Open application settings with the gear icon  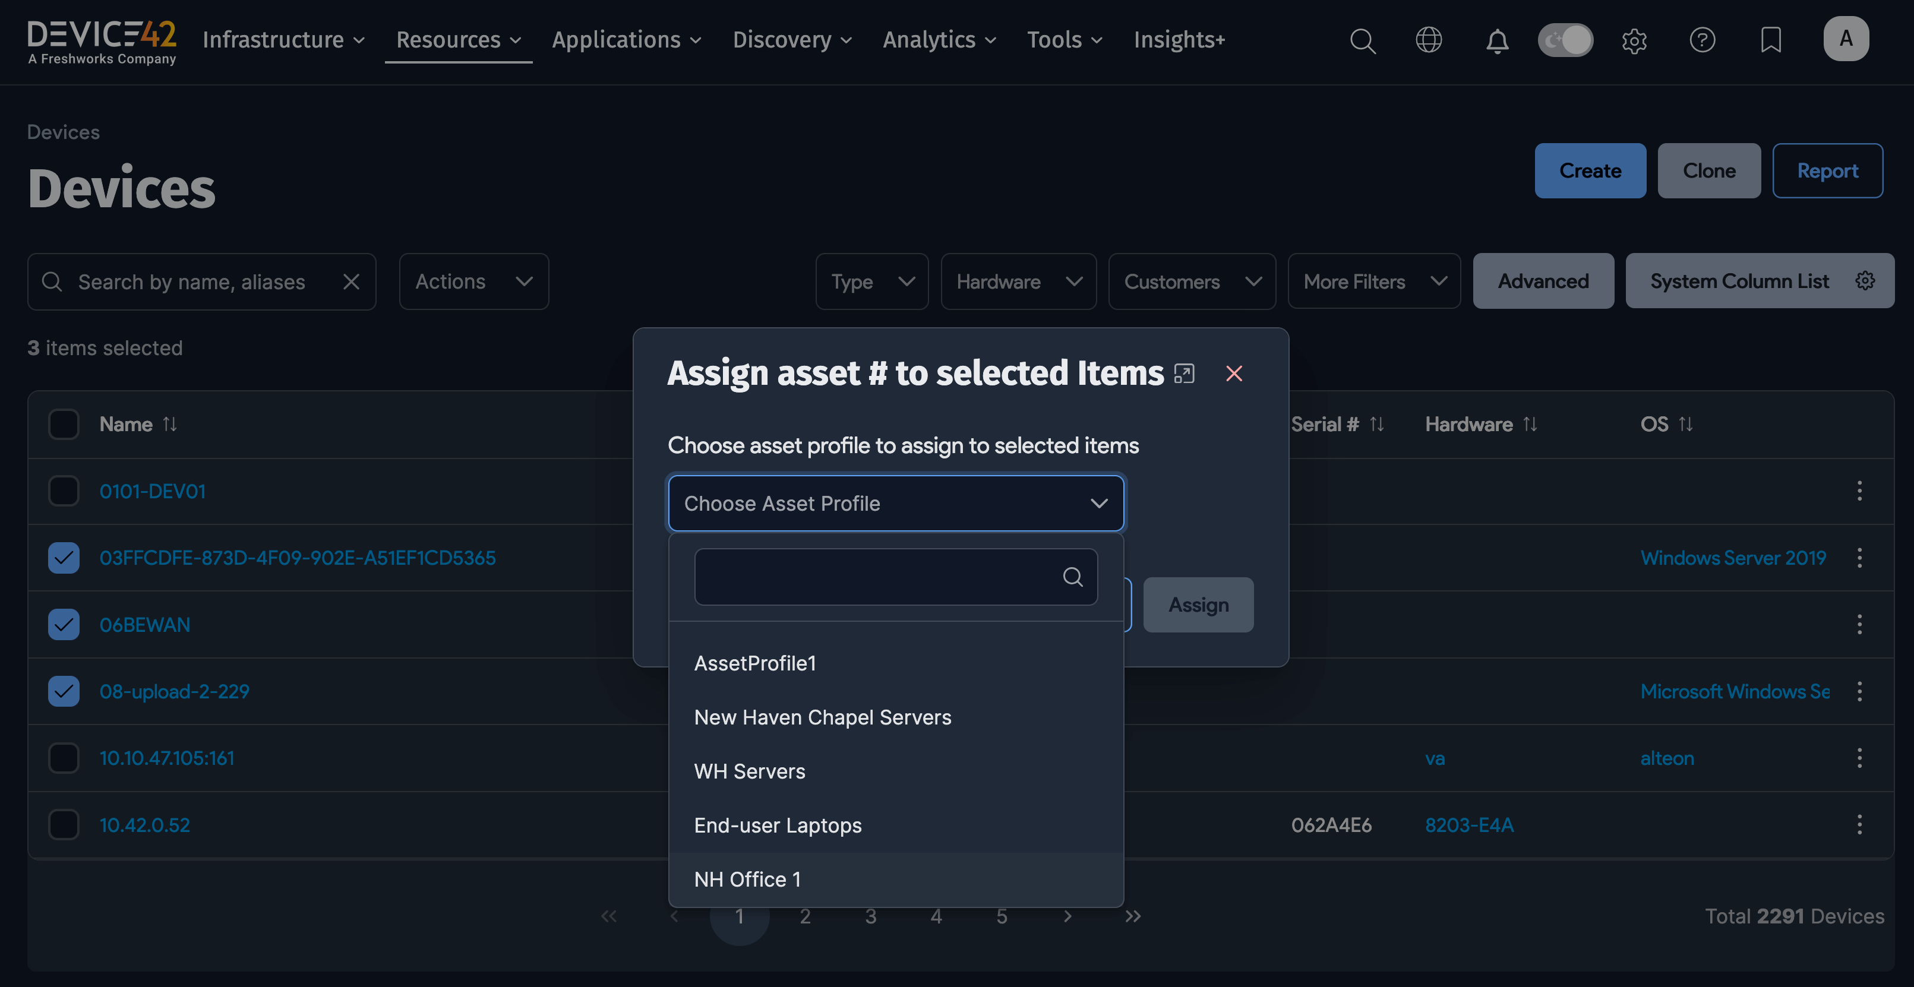pos(1634,41)
